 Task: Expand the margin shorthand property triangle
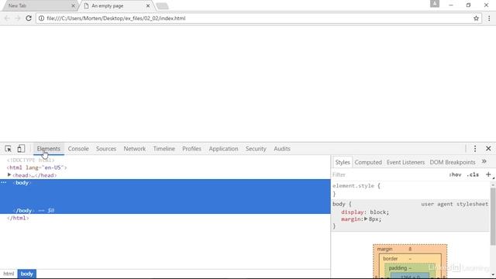click(x=366, y=219)
